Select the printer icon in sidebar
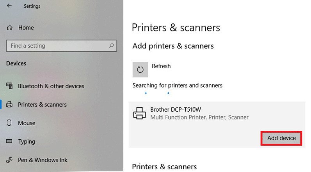The width and height of the screenshot is (311, 172). pyautogui.click(x=10, y=105)
